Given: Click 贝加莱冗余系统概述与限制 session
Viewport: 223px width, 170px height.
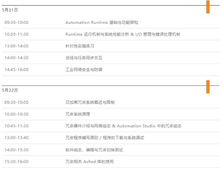Looking at the screenshot, I should click(x=90, y=102).
